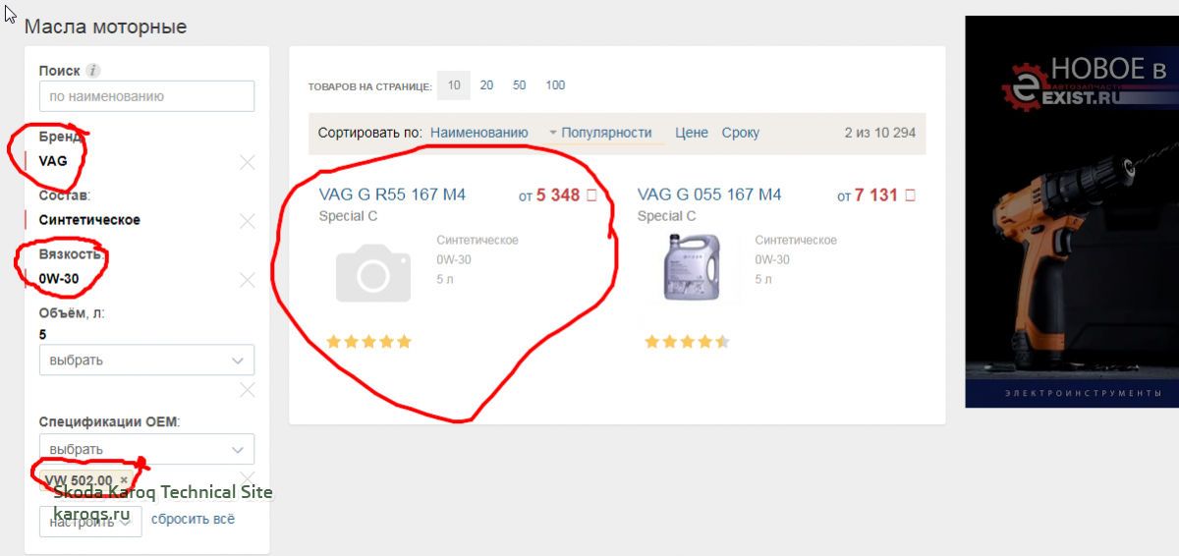Remove the volume filter X icon
This screenshot has width=1179, height=556.
pyautogui.click(x=248, y=390)
